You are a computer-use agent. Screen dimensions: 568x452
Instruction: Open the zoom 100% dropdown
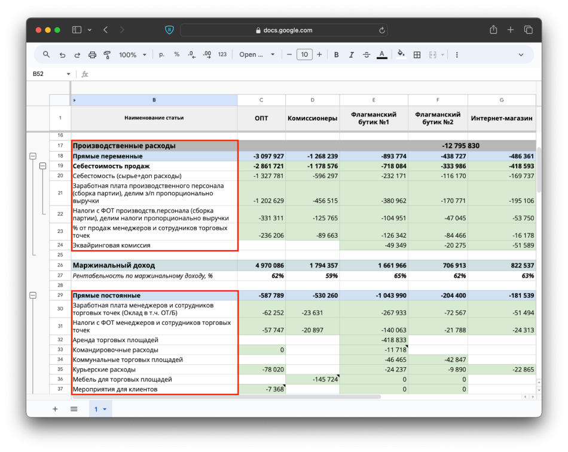coord(132,54)
